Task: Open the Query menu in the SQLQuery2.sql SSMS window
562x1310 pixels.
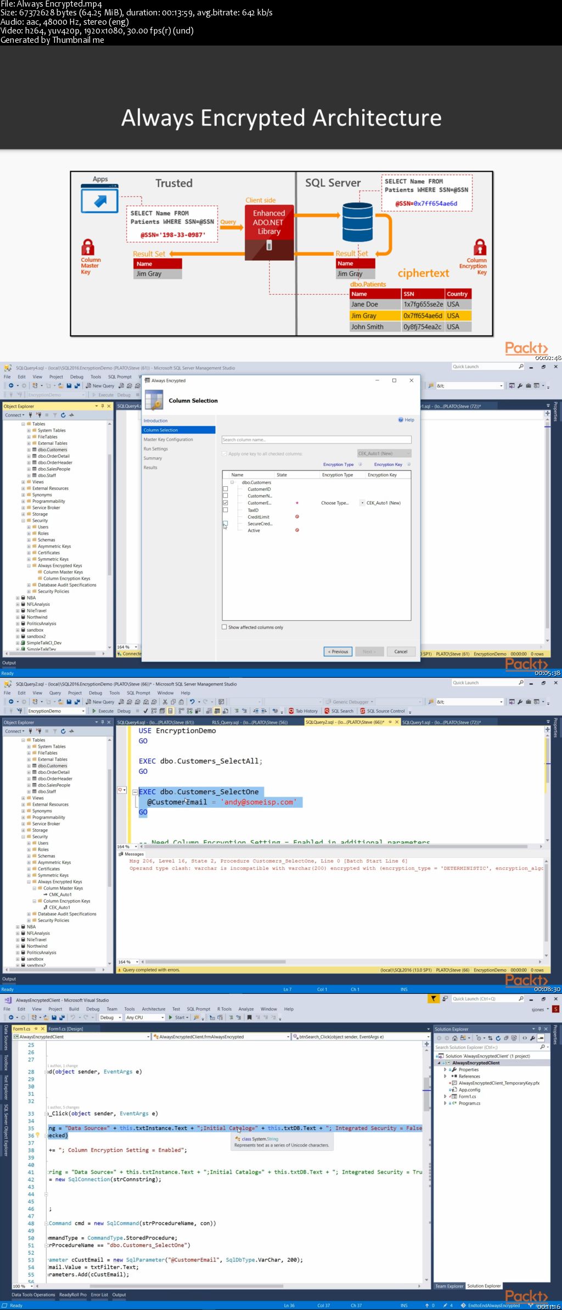Action: coord(55,693)
